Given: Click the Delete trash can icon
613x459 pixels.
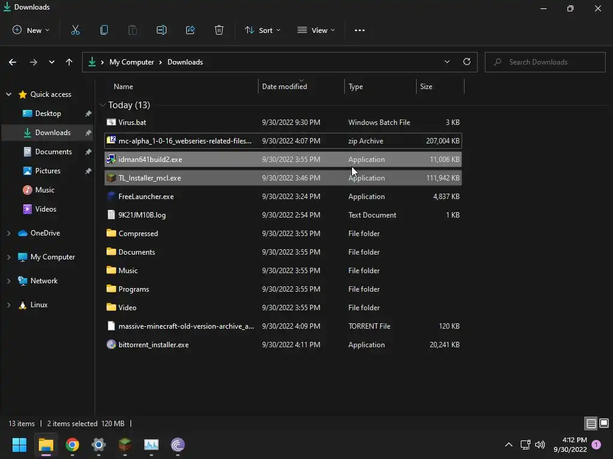Looking at the screenshot, I should tap(219, 30).
